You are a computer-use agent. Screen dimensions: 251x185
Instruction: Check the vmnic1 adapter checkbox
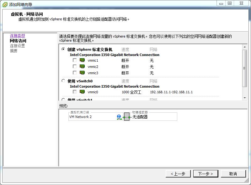[x=75, y=60]
